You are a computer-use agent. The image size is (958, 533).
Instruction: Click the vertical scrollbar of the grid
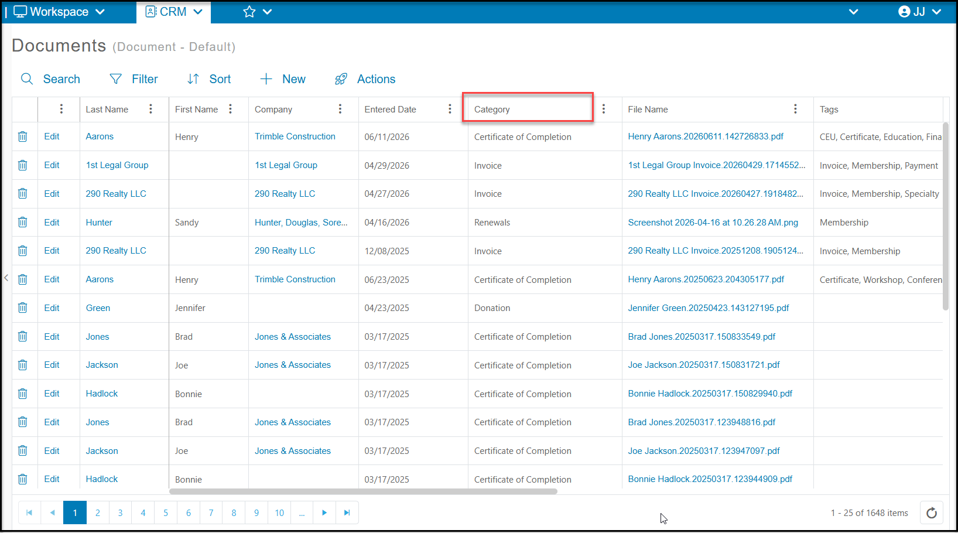coord(945,216)
